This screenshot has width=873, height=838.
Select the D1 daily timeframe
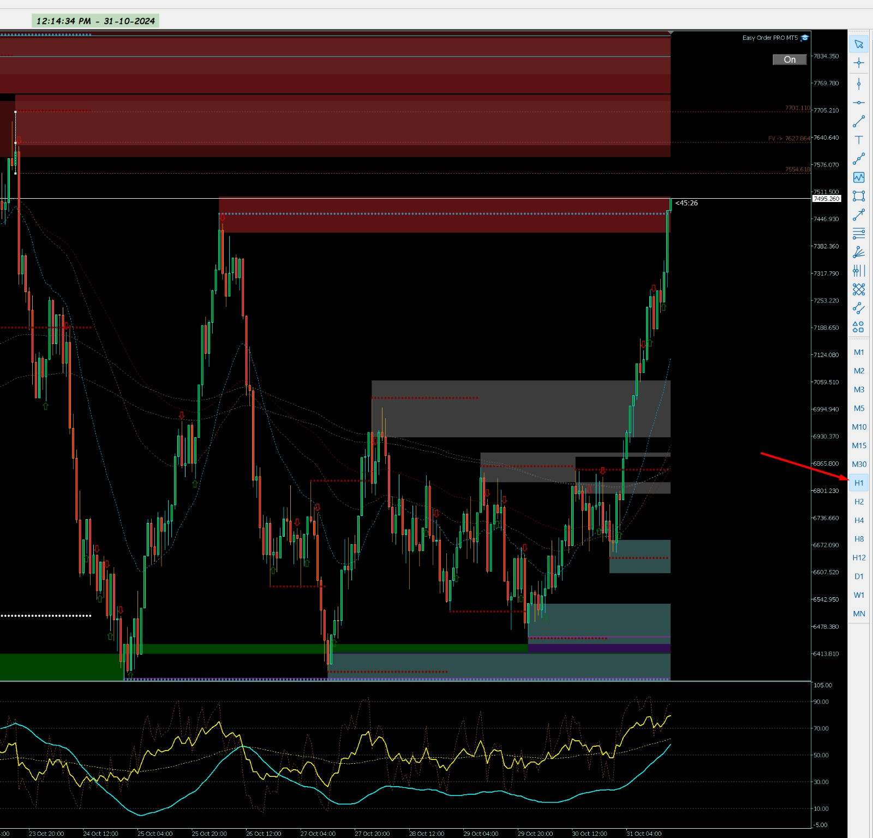click(x=859, y=577)
